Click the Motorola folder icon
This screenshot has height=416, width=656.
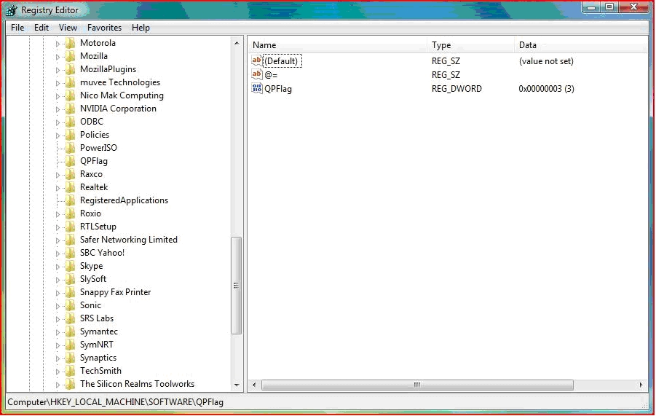(71, 43)
